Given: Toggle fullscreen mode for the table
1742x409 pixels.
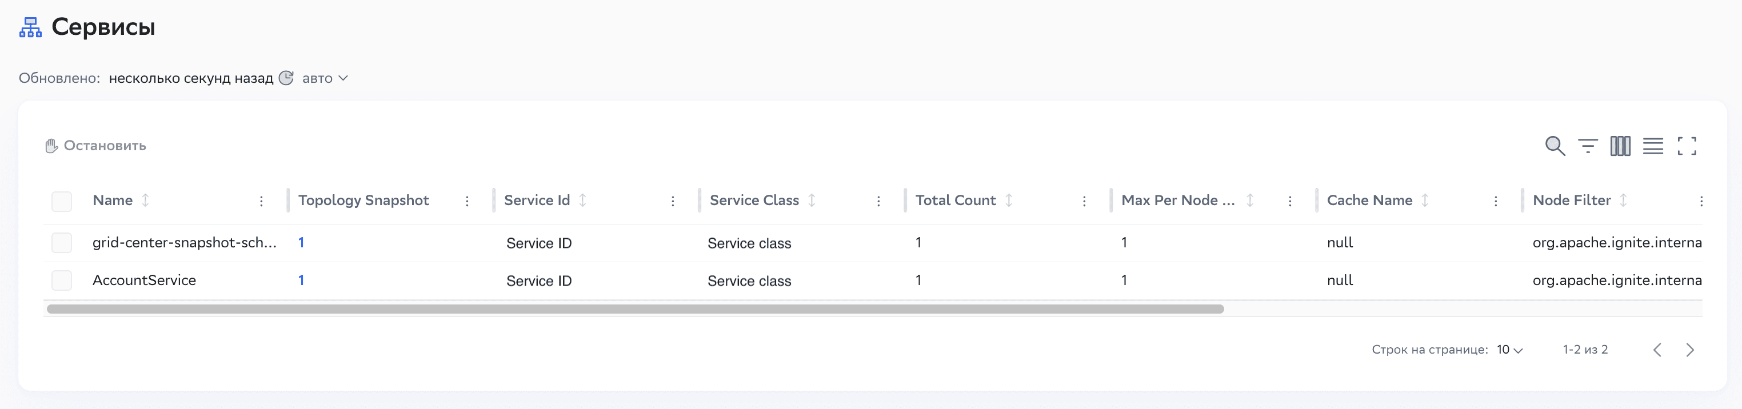Looking at the screenshot, I should 1687,145.
